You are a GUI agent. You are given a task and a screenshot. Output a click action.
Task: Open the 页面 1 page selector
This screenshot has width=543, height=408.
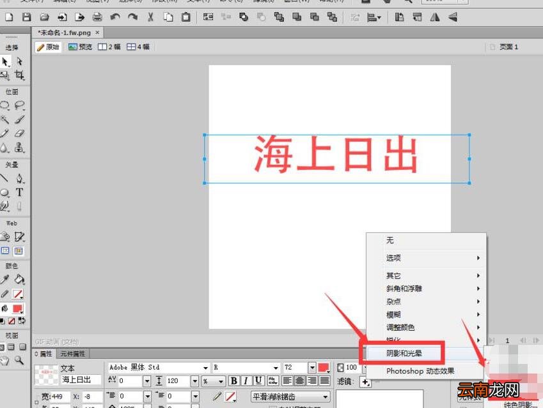[x=504, y=47]
